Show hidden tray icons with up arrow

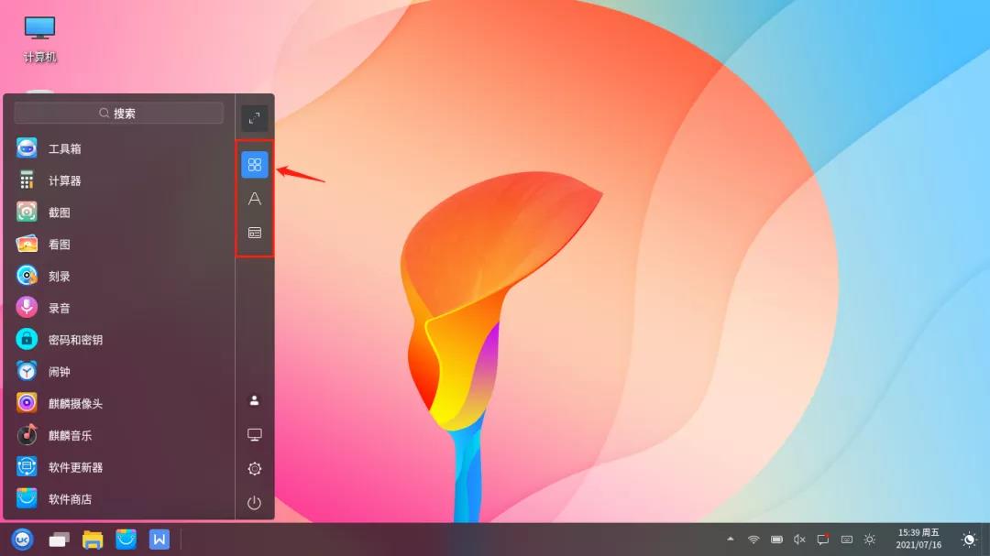[731, 540]
